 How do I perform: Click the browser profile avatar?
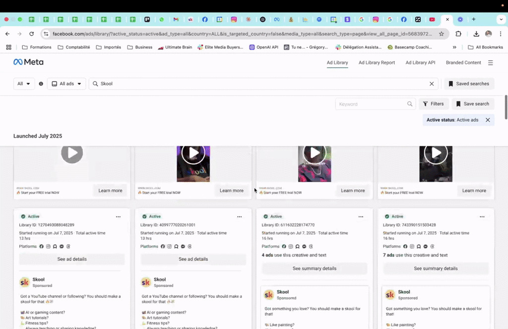coord(488,34)
